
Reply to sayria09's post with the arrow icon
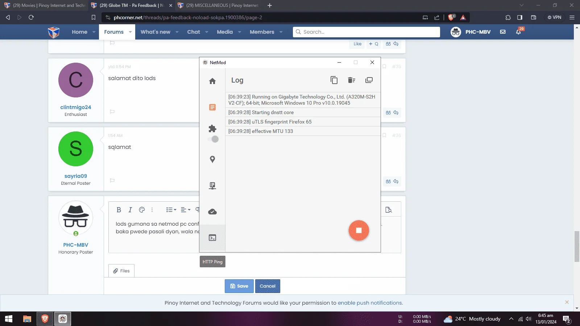point(396,181)
